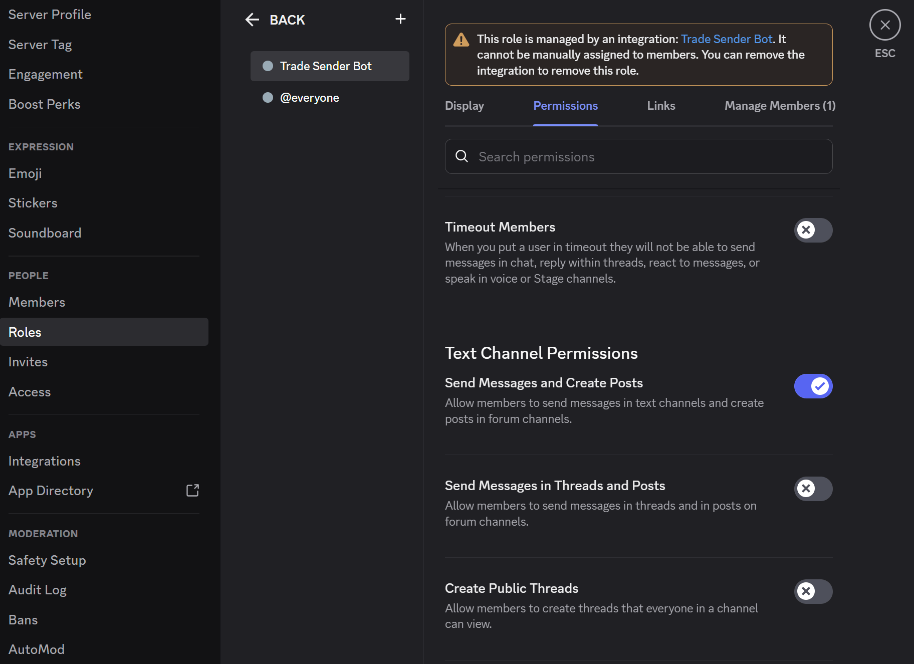Open the Soundboard settings section
The width and height of the screenshot is (914, 664).
45,233
